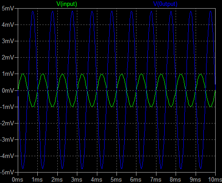This screenshot has width=222, height=183.
Task: Click the 2ms time axis label
Action: coord(57,180)
